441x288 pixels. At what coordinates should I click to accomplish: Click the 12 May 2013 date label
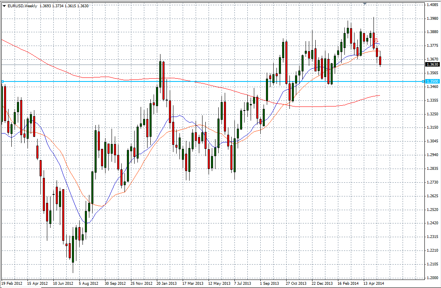[219, 283]
